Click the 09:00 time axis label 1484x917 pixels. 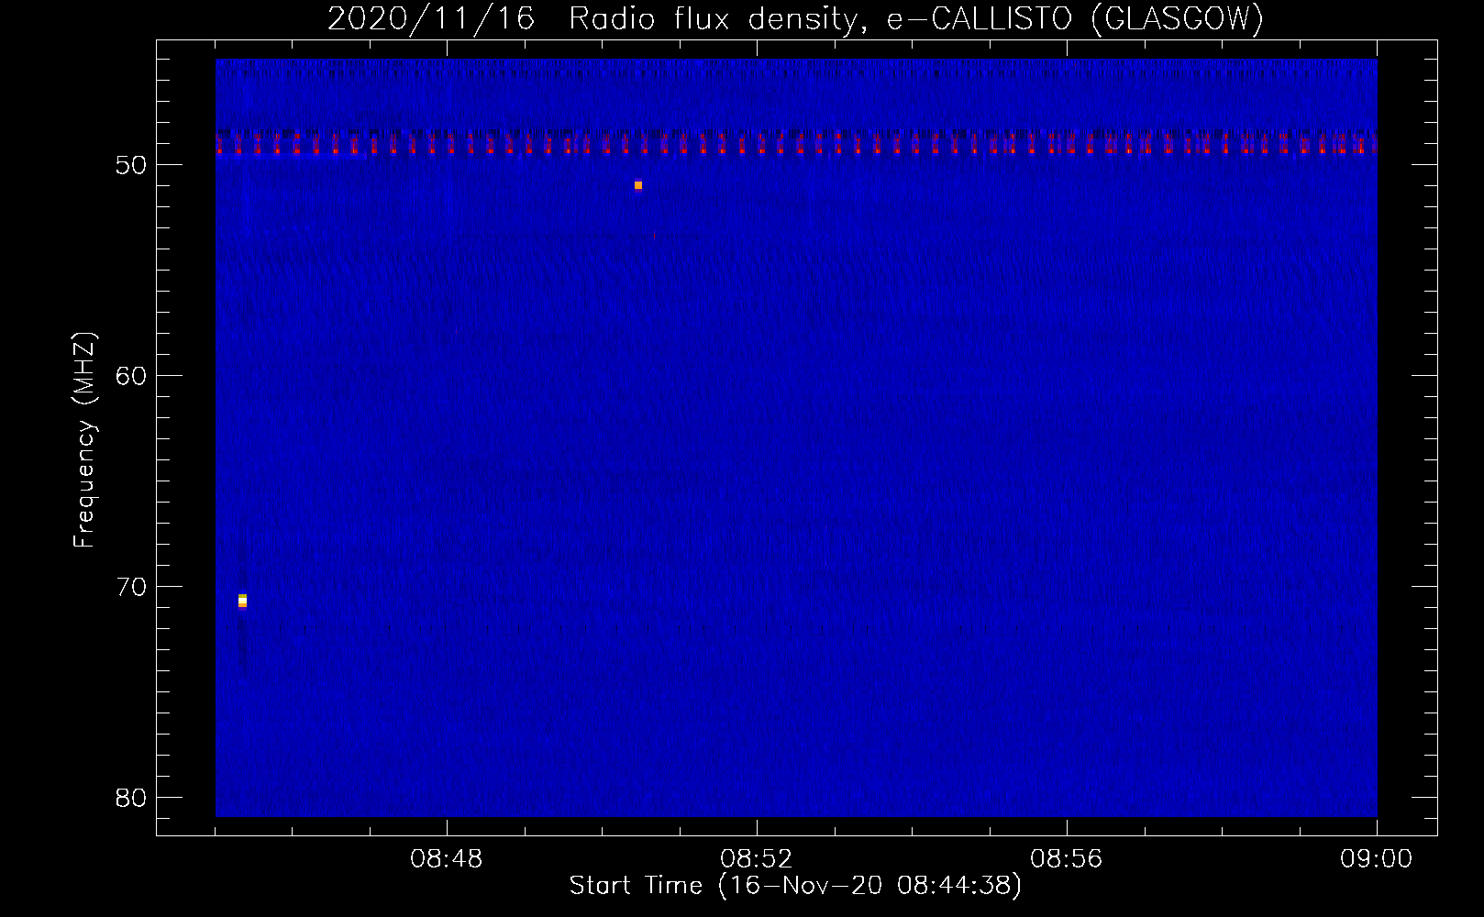(1376, 859)
